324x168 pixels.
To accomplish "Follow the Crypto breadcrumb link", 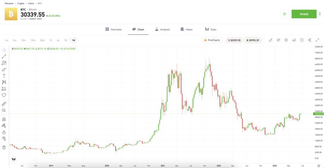I will coord(21,3).
